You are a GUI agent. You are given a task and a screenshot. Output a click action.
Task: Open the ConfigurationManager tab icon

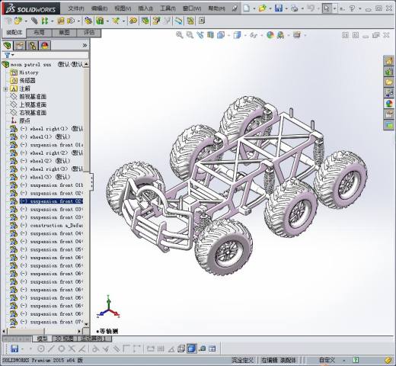click(33, 46)
